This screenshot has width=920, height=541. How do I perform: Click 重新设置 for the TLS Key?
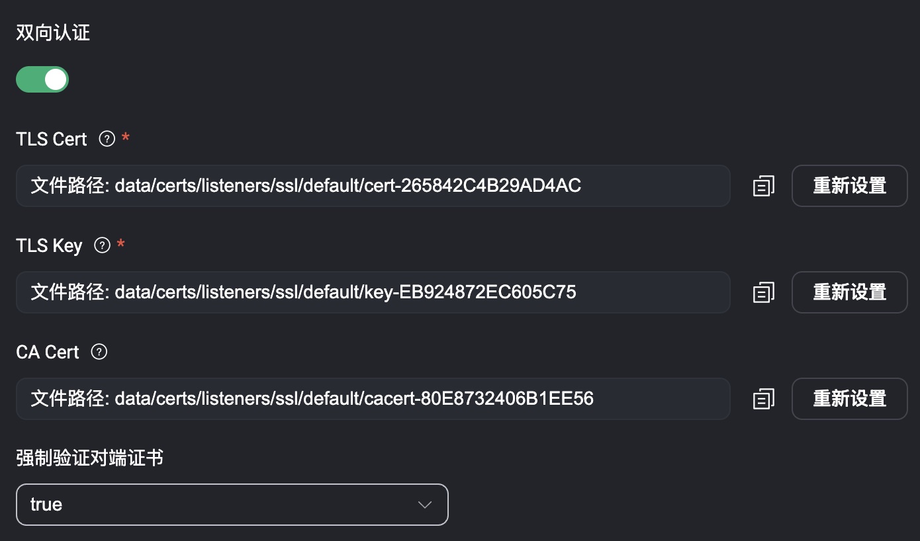click(849, 292)
